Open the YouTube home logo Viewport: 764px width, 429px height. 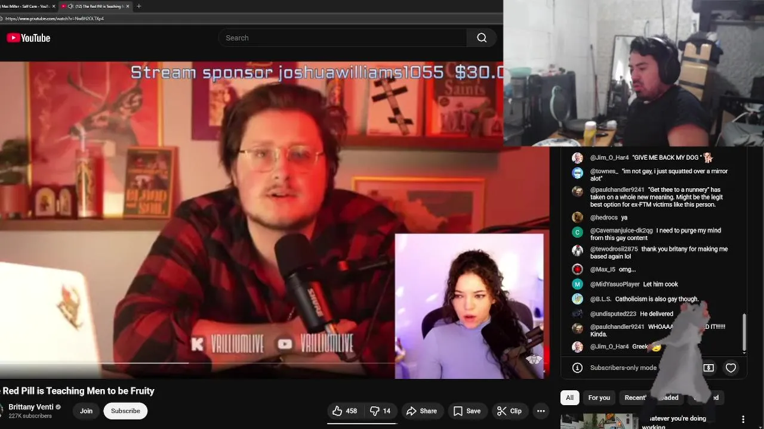click(x=28, y=38)
